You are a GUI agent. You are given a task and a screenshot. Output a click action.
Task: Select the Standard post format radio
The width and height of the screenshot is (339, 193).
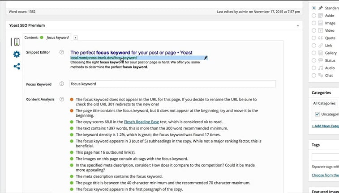tap(314, 8)
